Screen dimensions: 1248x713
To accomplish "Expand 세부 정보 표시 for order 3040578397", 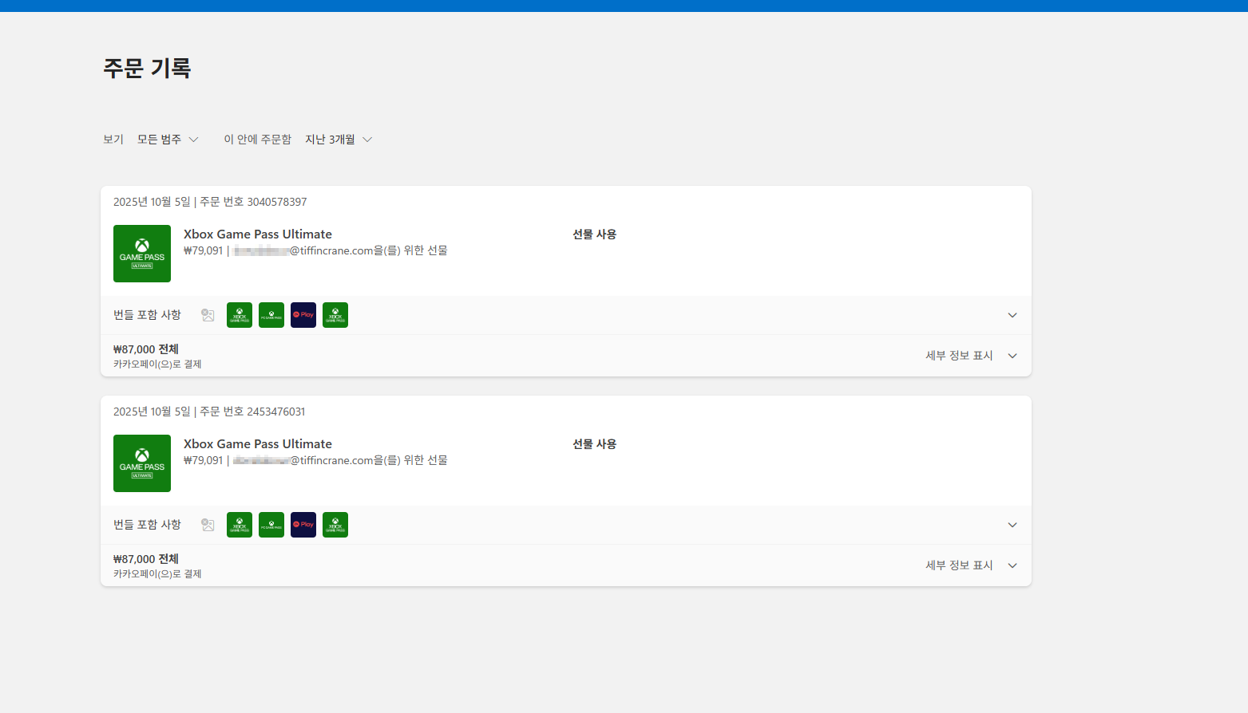I will pyautogui.click(x=971, y=356).
